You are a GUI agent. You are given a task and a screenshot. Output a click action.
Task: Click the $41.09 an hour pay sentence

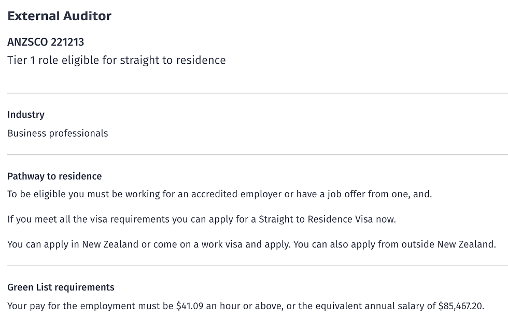[246, 306]
